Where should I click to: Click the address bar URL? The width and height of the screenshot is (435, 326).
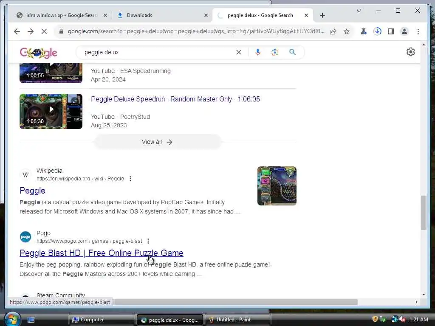[196, 31]
